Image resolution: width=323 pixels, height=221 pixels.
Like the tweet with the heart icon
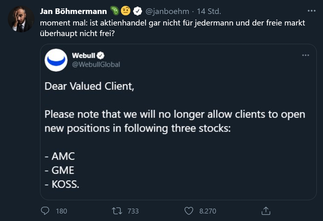[189, 211]
